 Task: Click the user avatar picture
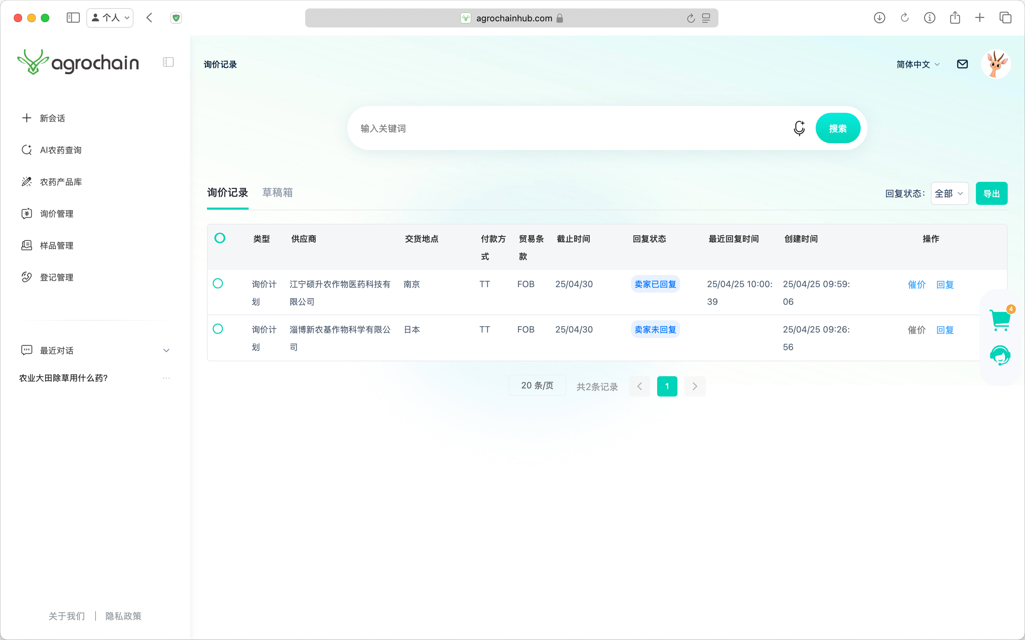(996, 64)
